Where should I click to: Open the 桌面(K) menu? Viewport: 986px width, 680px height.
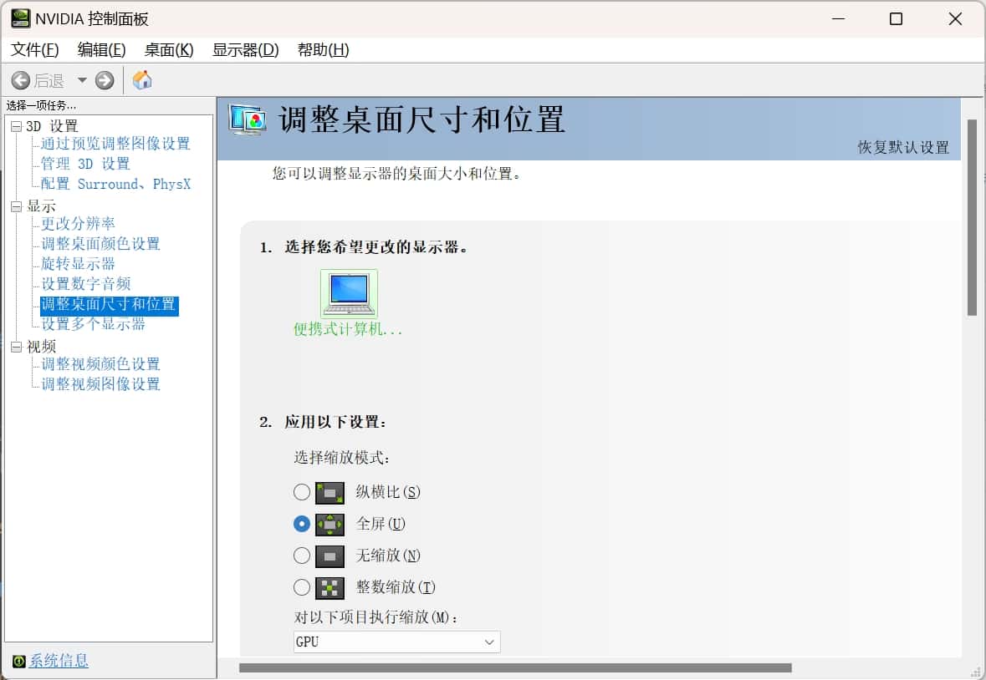click(x=168, y=49)
